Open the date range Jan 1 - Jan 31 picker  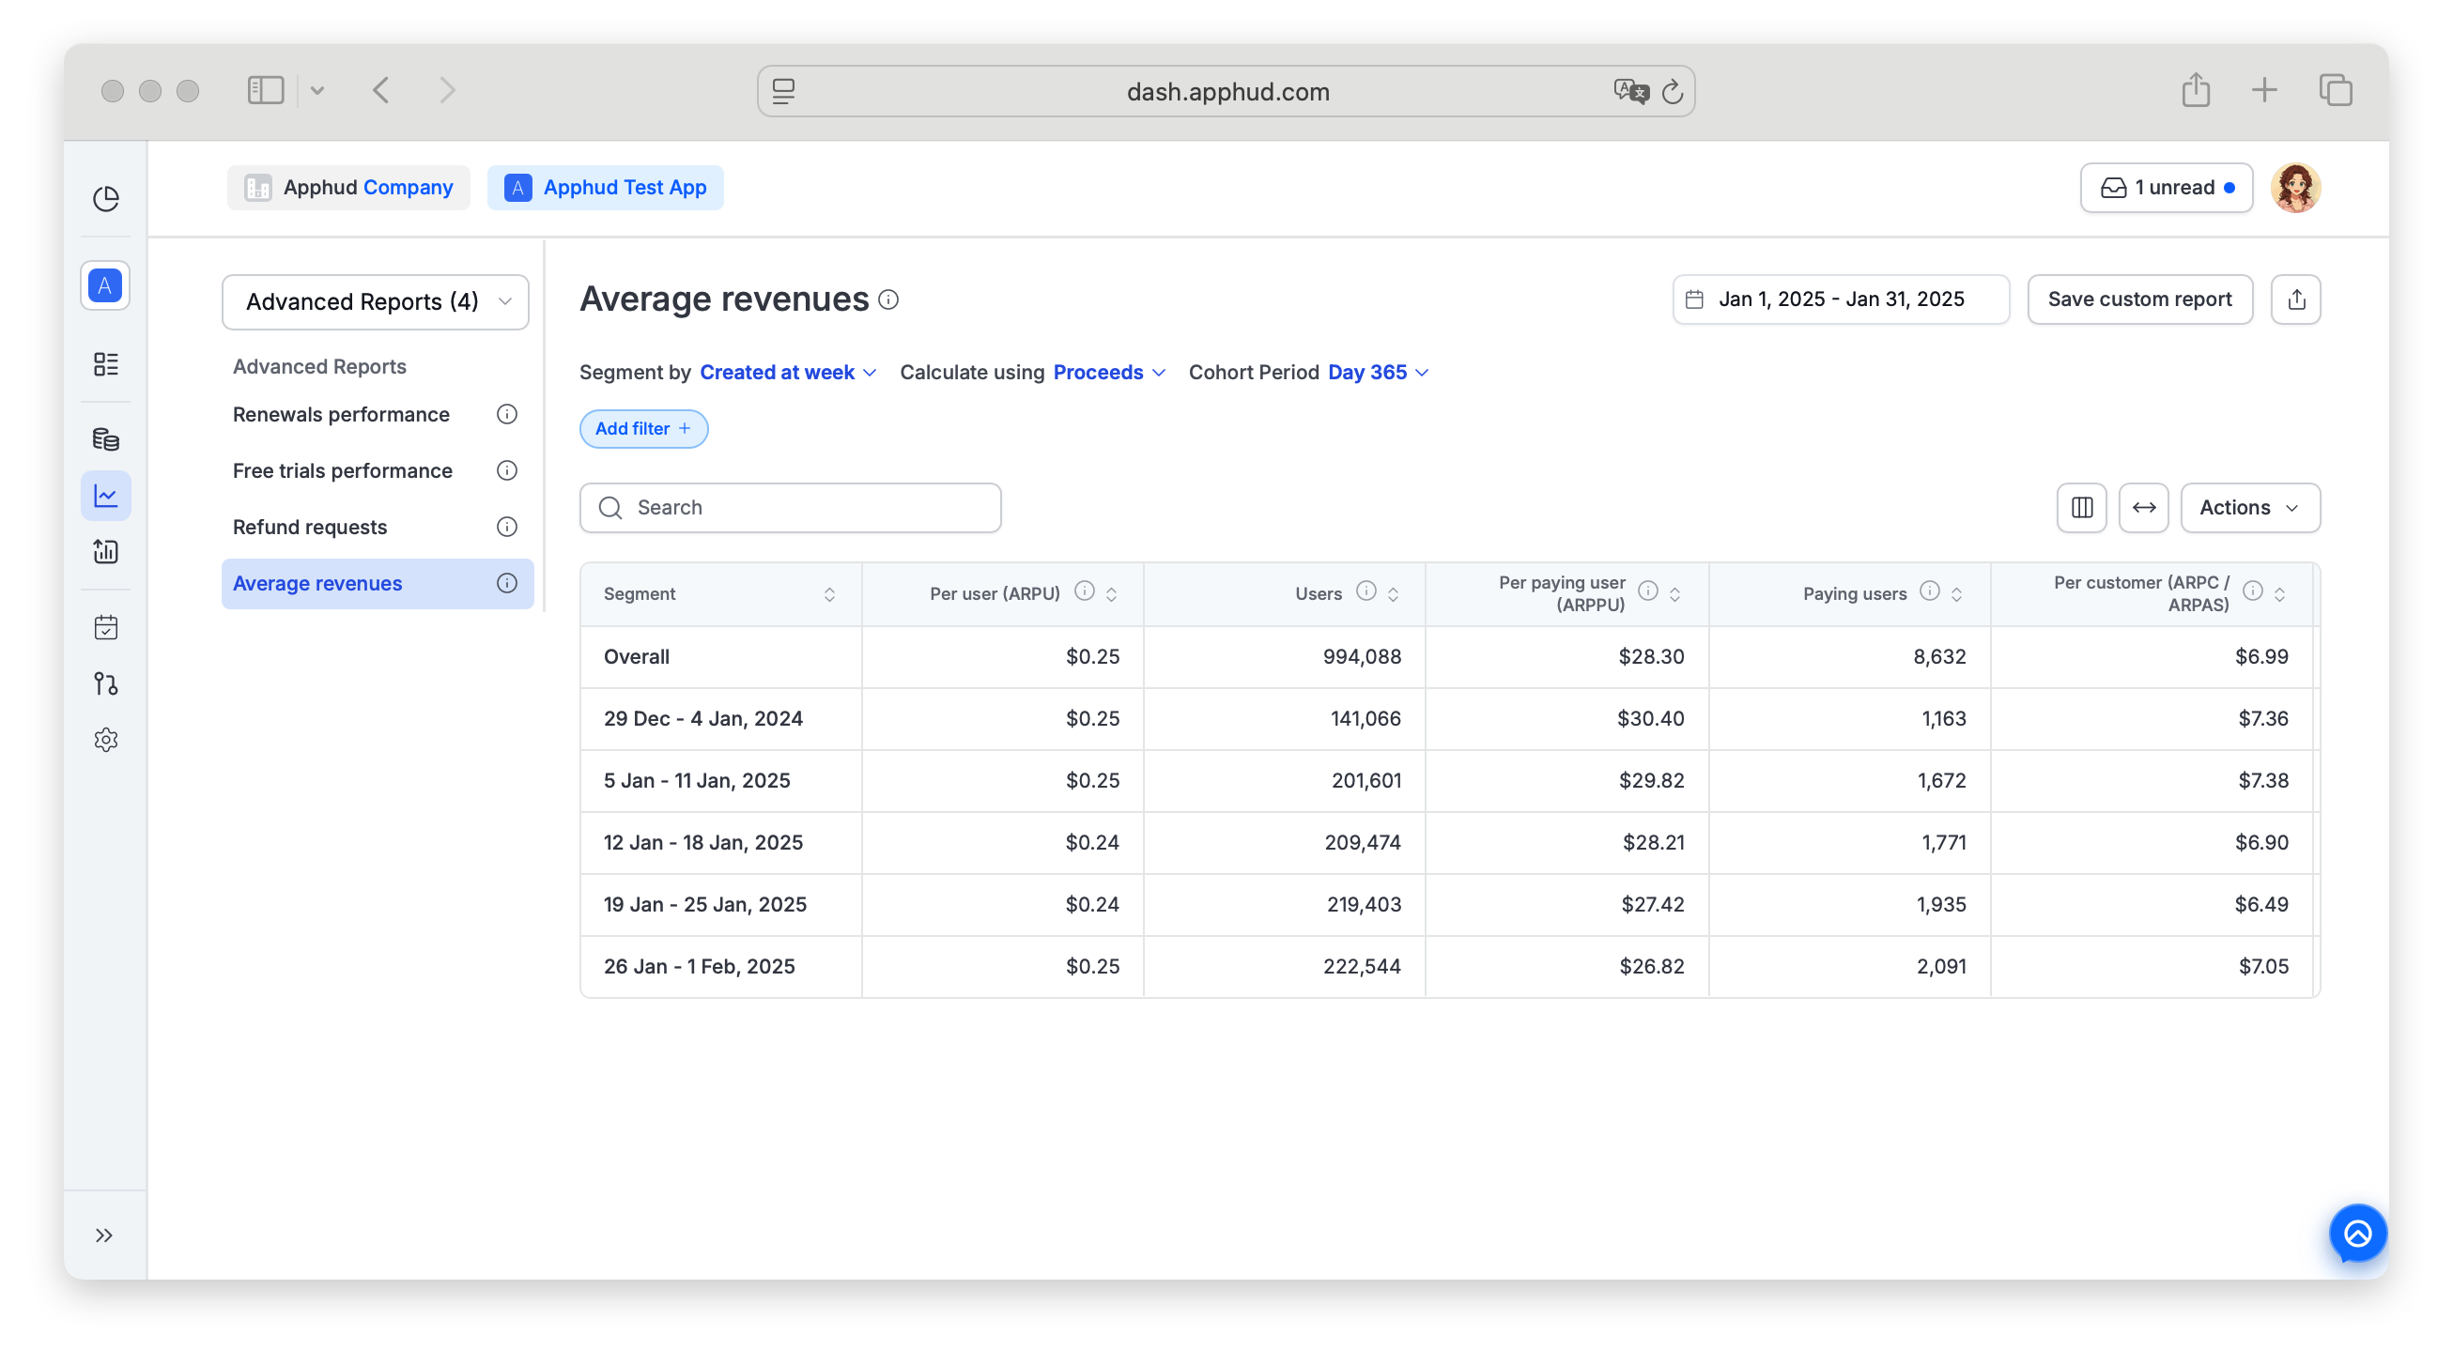tap(1840, 299)
